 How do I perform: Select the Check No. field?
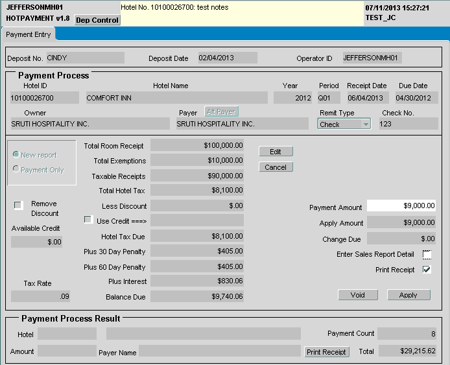pyautogui.click(x=408, y=124)
